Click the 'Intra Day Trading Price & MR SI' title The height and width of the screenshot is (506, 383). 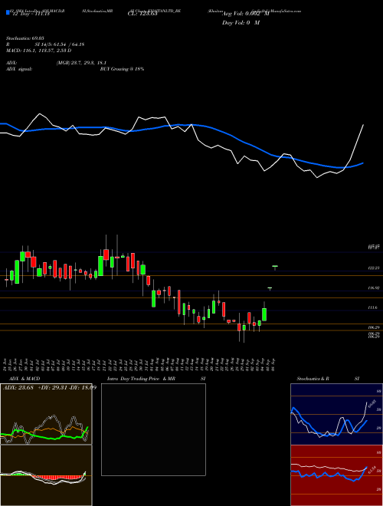156,379
